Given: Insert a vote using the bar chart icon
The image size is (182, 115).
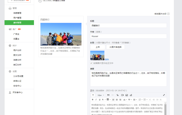Looking at the screenshot, I should 131,95.
